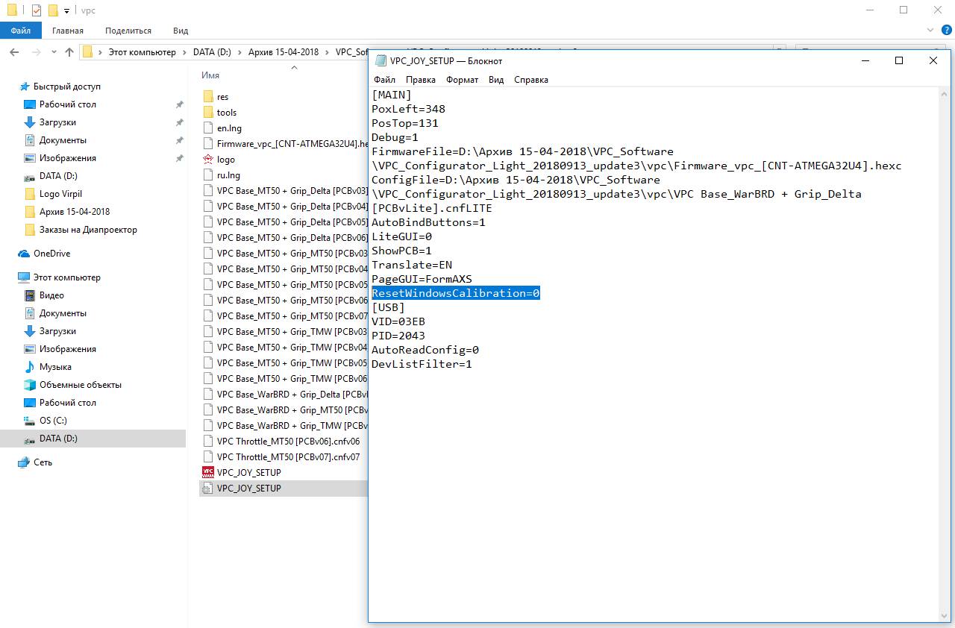
Task: Open the Файл menu in Notepad
Action: (385, 80)
